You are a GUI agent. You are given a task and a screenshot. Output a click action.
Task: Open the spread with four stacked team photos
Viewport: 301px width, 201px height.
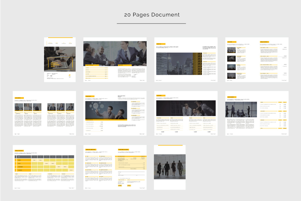(257, 60)
